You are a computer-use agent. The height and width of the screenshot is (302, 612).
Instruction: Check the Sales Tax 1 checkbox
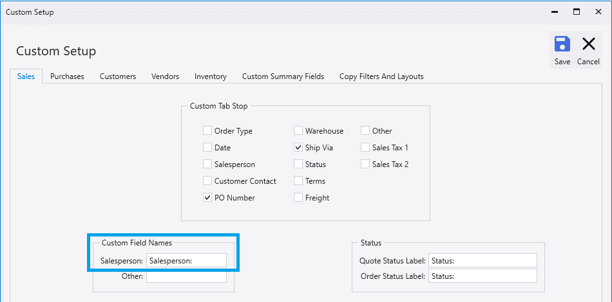point(365,148)
